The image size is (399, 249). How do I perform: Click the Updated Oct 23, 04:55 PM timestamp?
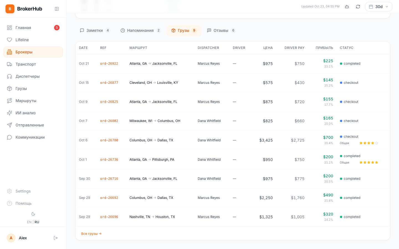point(320,7)
